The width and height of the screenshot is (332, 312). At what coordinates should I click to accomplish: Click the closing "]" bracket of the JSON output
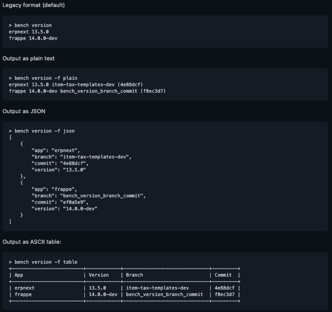pos(10,221)
